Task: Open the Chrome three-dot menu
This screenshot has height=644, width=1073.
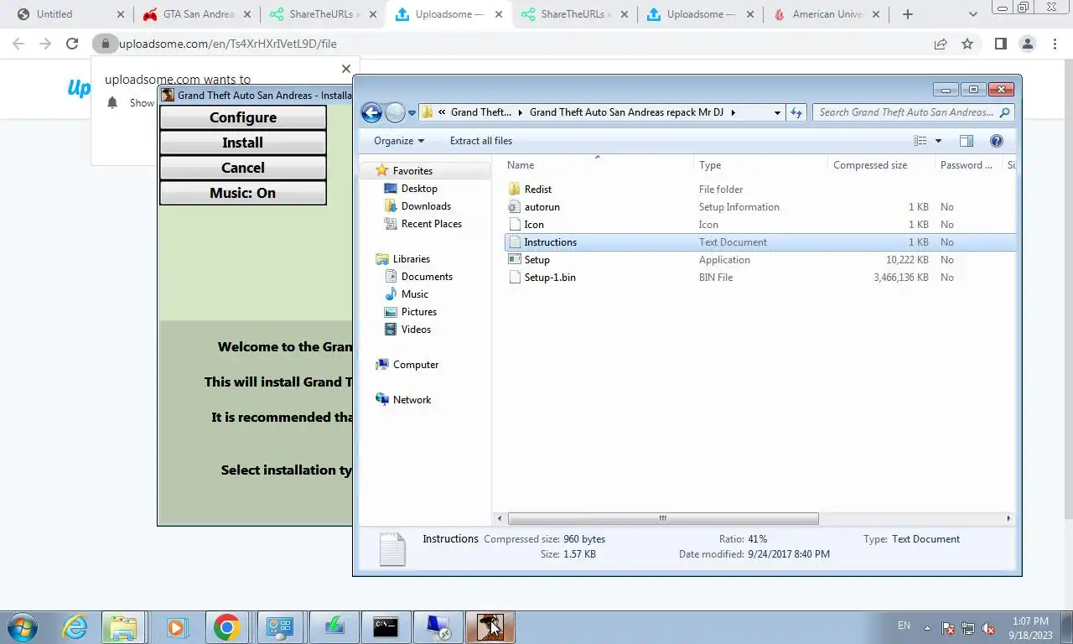Action: (x=1055, y=44)
